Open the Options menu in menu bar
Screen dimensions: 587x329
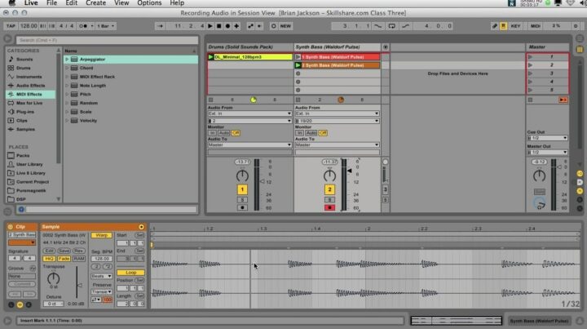pos(149,3)
